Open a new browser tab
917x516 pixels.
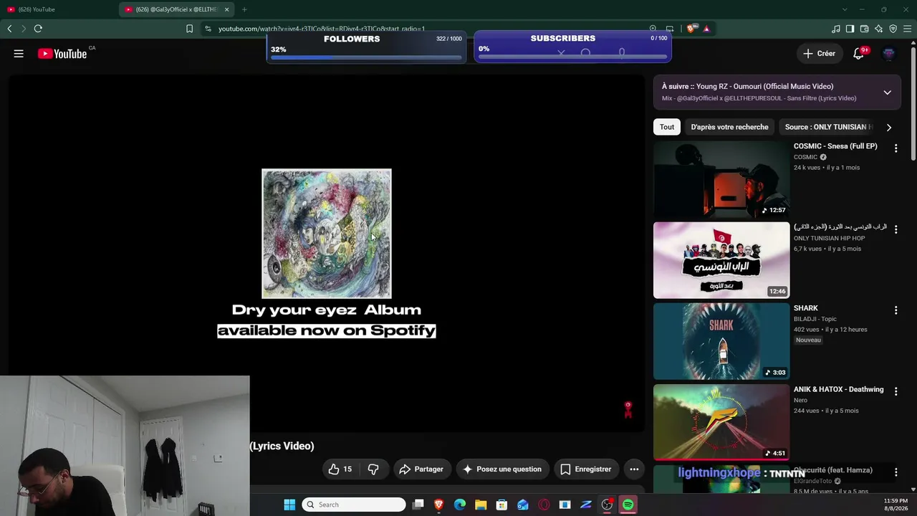pyautogui.click(x=244, y=9)
